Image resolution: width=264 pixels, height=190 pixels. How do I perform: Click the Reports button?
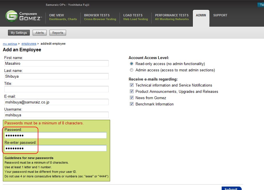[x=58, y=33]
